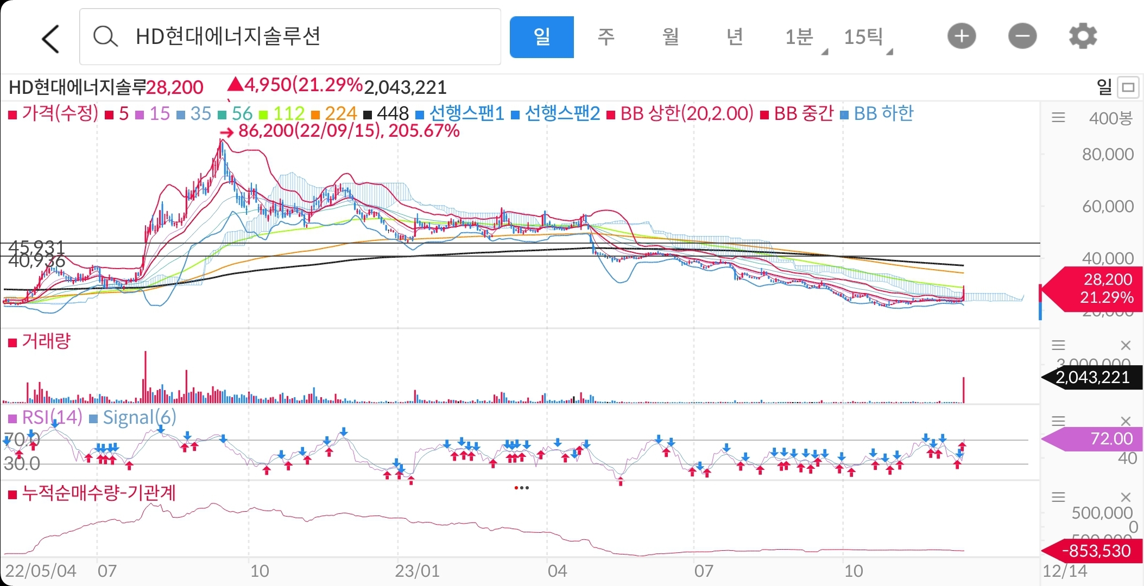This screenshot has height=586, width=1144.
Task: Click the Signal(6) indicator label
Action: click(x=133, y=417)
